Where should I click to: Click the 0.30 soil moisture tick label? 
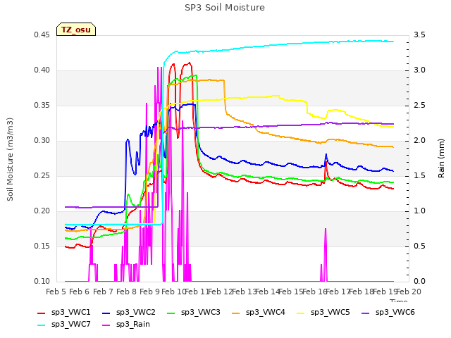coord(42,140)
